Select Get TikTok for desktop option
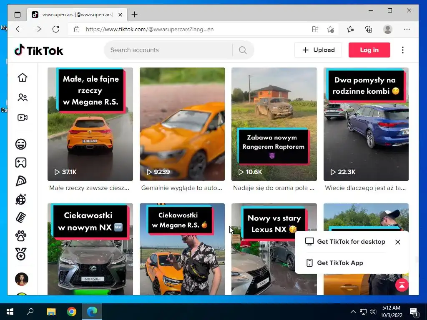This screenshot has height=320, width=427. pyautogui.click(x=345, y=242)
